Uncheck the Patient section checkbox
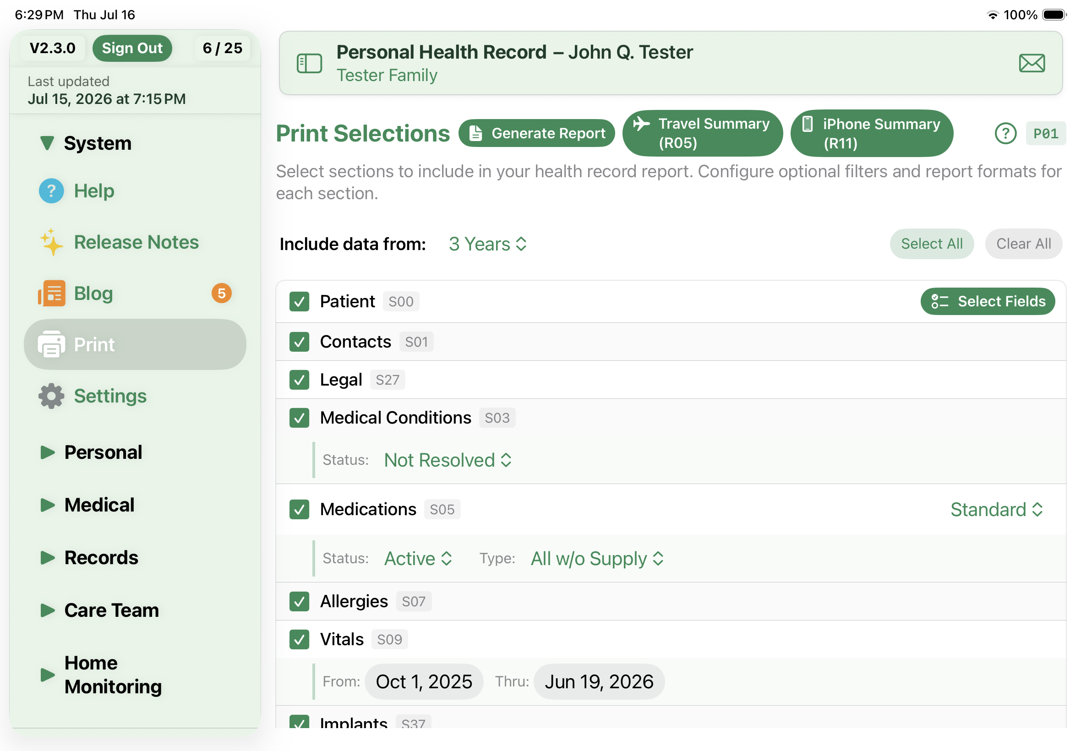Image resolution: width=1081 pixels, height=751 pixels. (299, 301)
